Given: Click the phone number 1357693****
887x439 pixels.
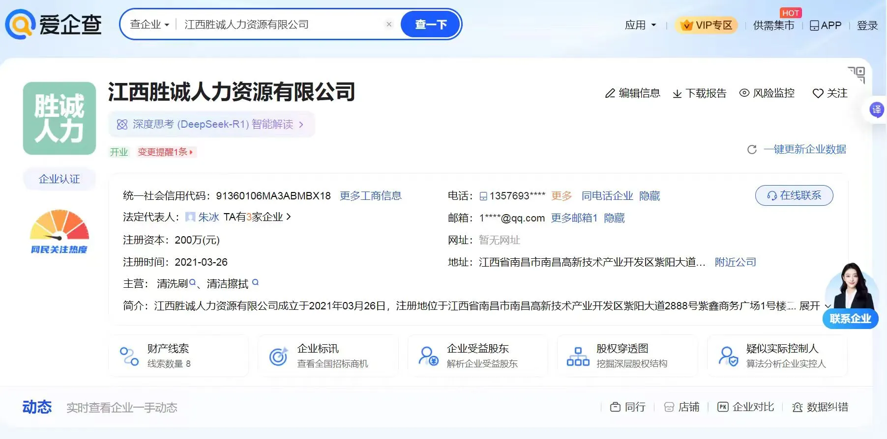Looking at the screenshot, I should click(517, 196).
